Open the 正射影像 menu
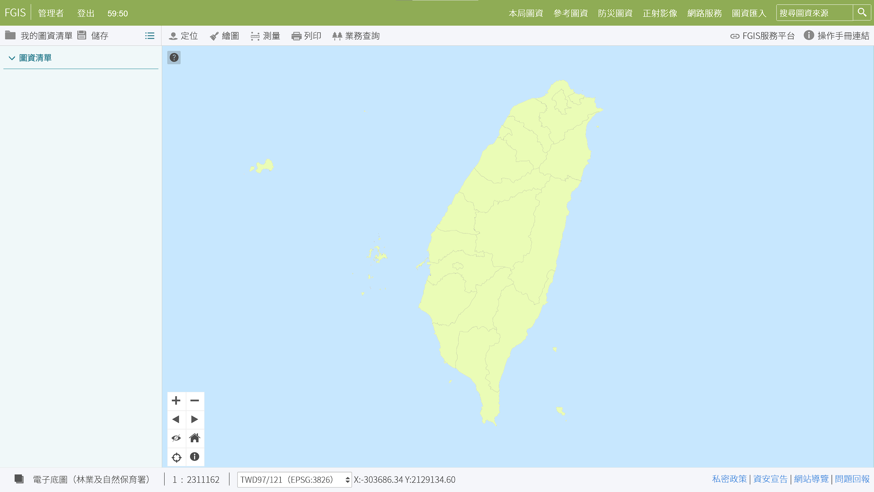874x492 pixels. point(660,13)
